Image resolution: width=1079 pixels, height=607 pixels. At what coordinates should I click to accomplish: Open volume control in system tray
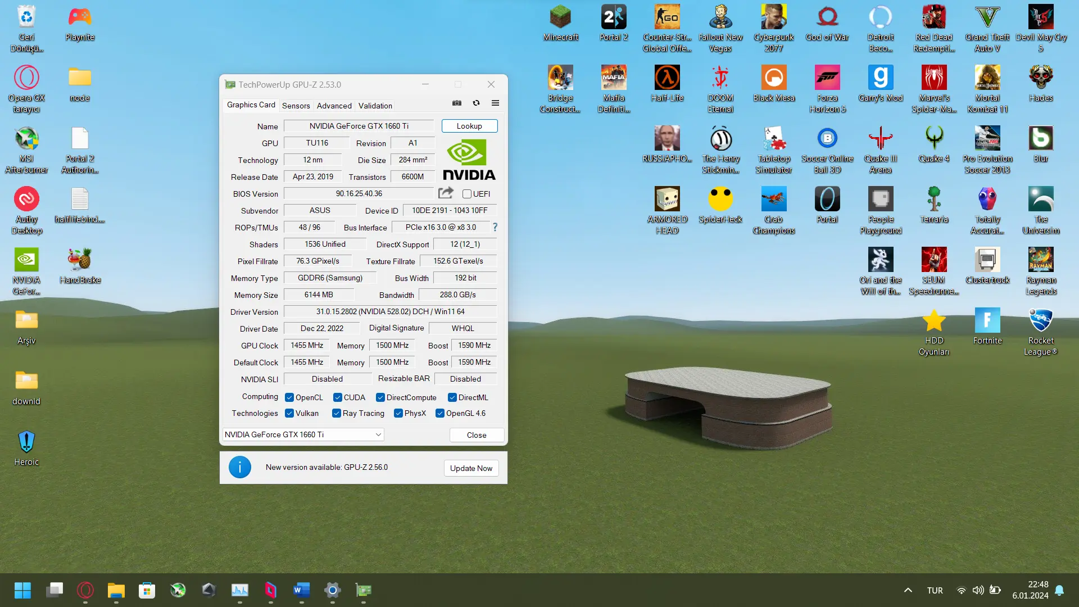tap(978, 590)
